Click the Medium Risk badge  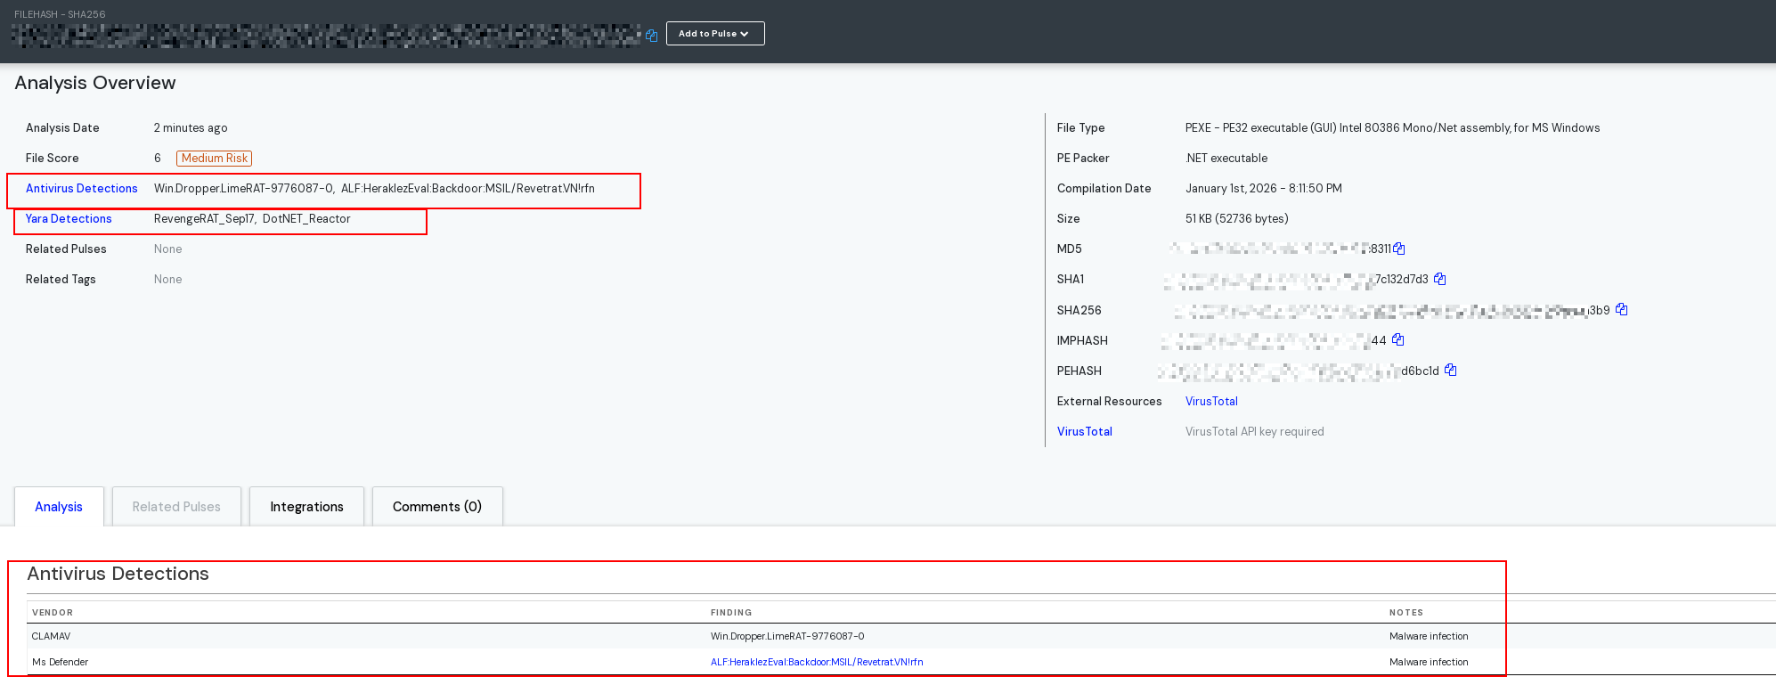click(215, 158)
